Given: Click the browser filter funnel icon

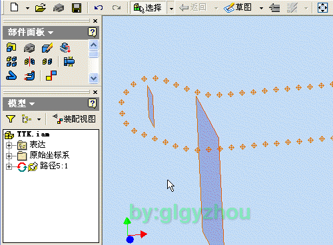Looking at the screenshot, I should [11, 119].
